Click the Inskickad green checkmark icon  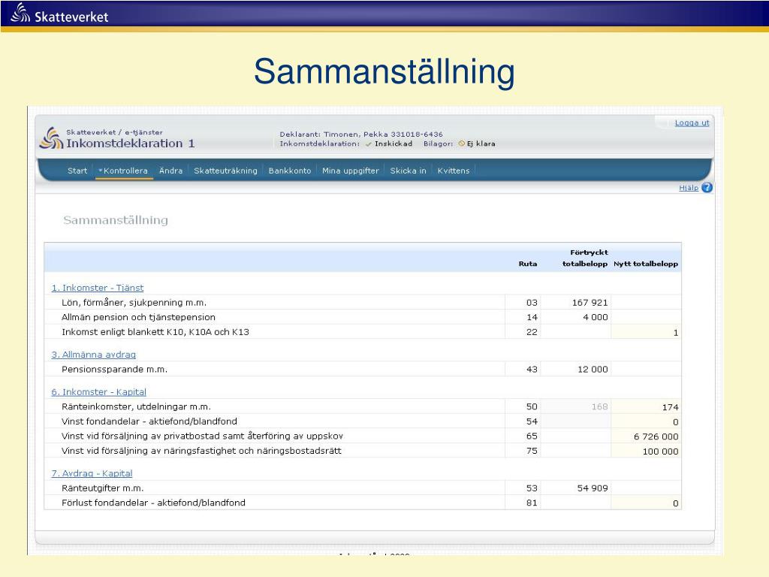pos(368,143)
